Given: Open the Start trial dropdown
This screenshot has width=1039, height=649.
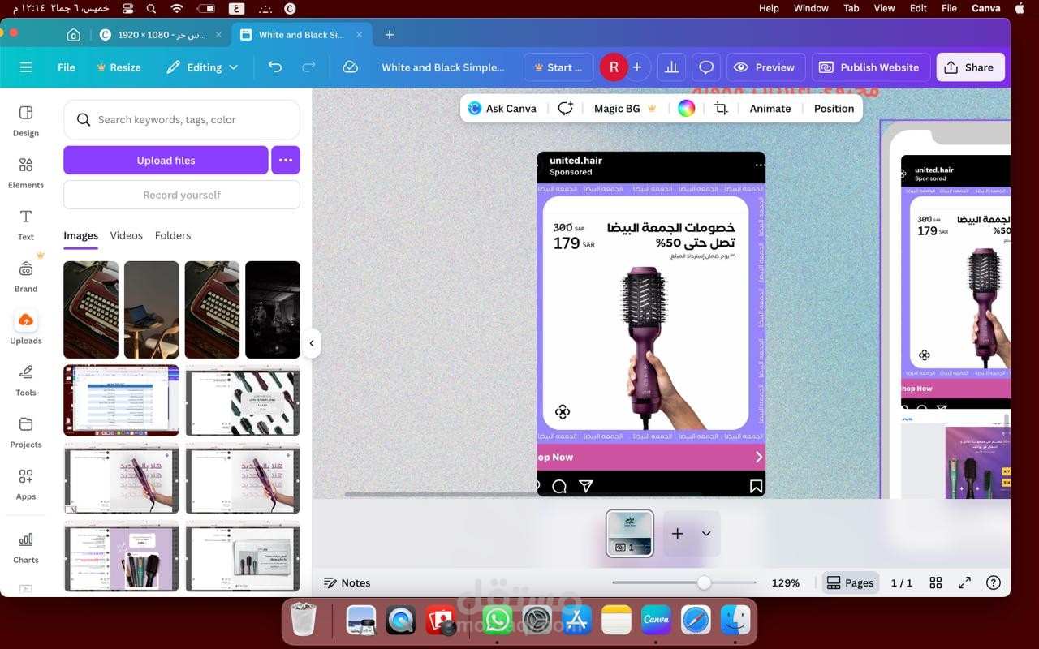Looking at the screenshot, I should [x=558, y=67].
